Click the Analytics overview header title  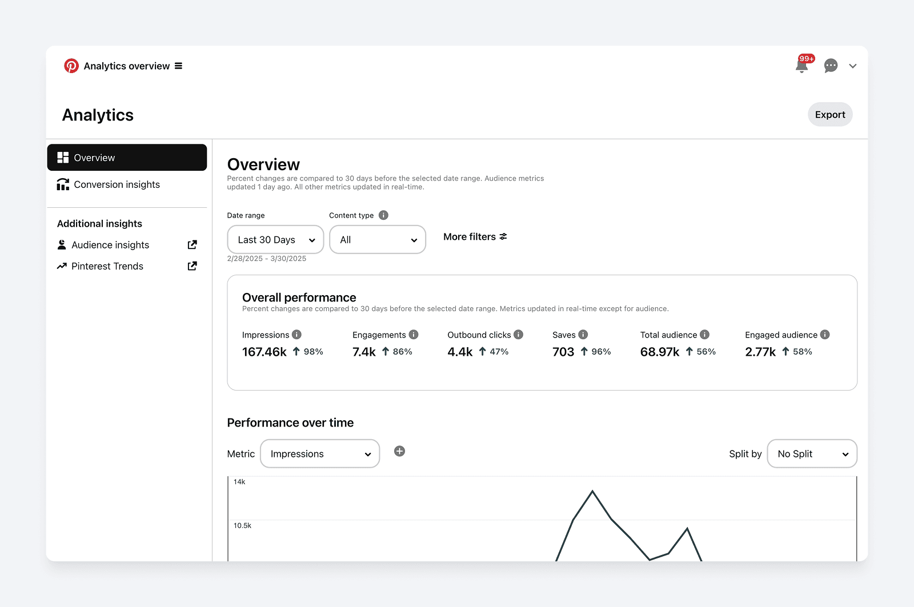[x=127, y=66]
